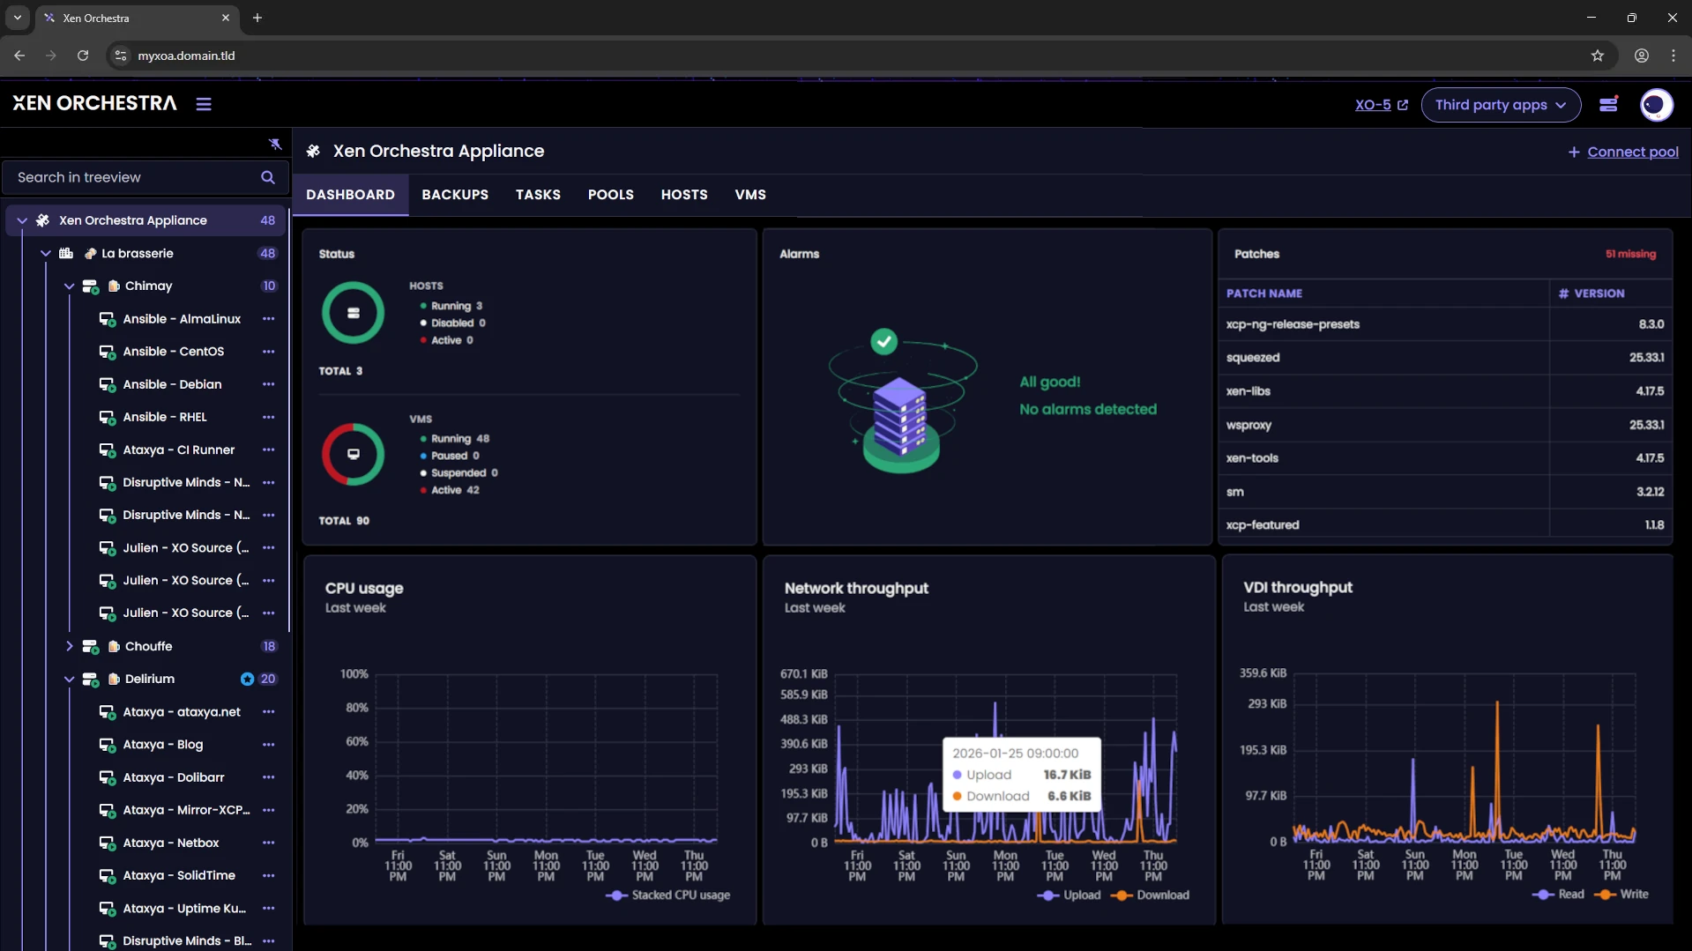
Task: Collapse the Chimay tree node
Action: click(x=69, y=286)
